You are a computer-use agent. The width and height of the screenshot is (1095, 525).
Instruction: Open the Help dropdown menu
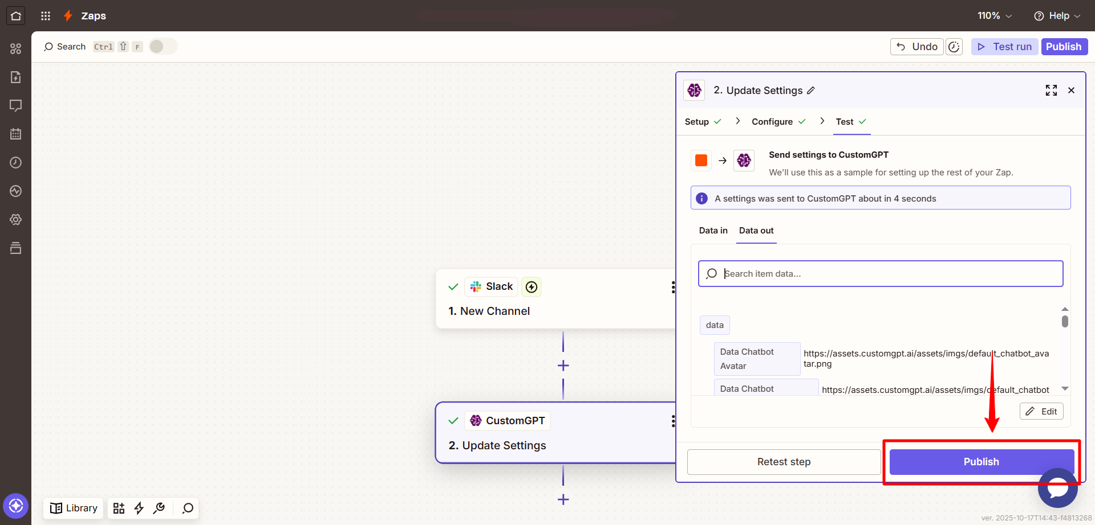[1057, 16]
